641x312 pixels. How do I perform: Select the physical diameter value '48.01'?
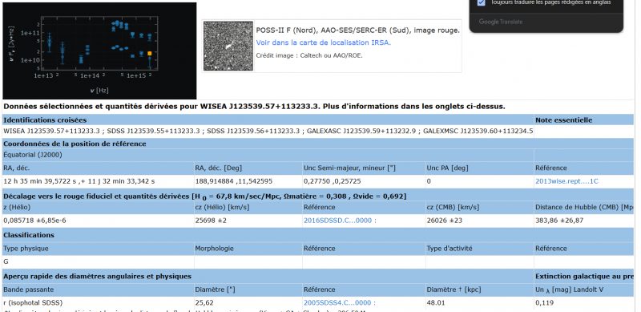pyautogui.click(x=435, y=302)
